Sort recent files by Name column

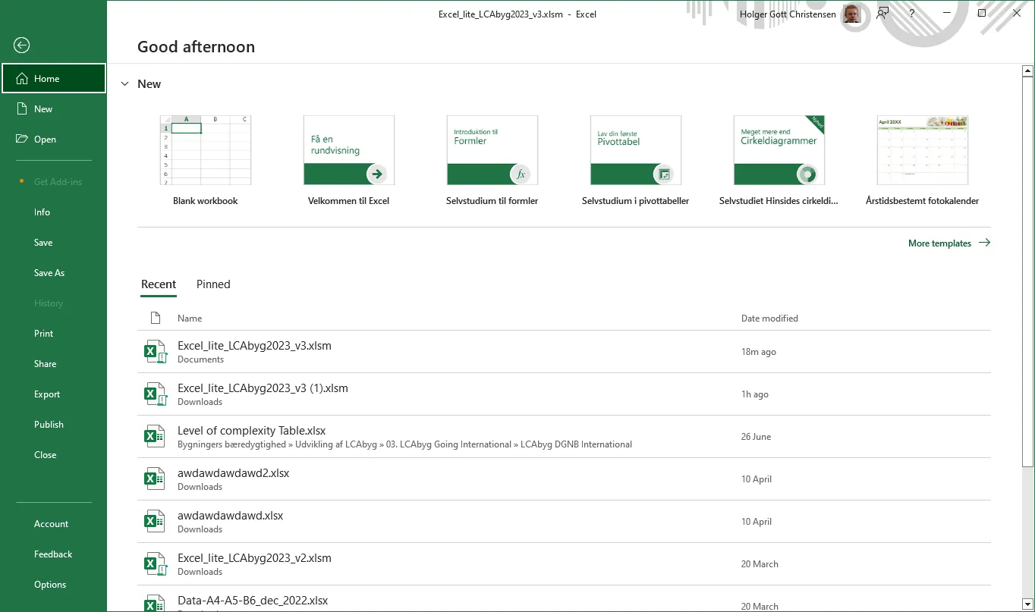pos(190,319)
